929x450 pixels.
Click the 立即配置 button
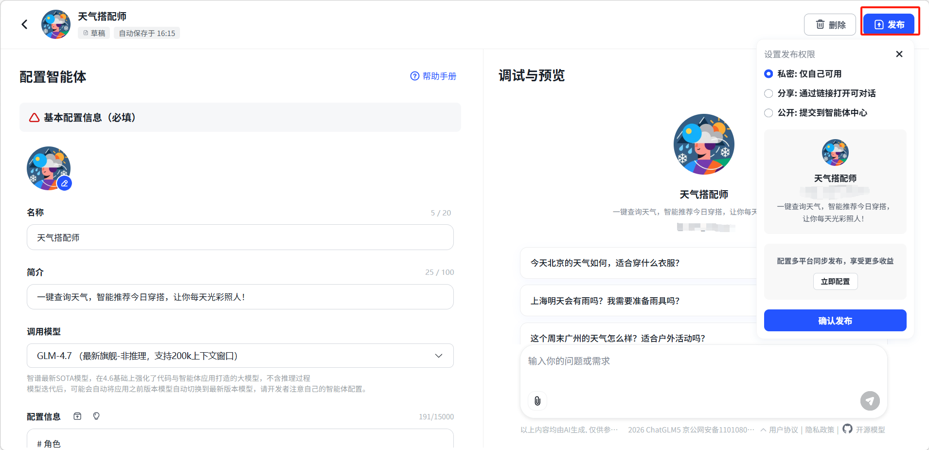point(835,282)
